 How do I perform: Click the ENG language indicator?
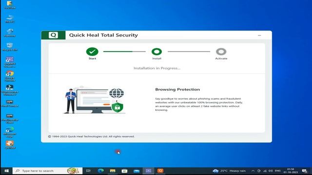coord(277,171)
